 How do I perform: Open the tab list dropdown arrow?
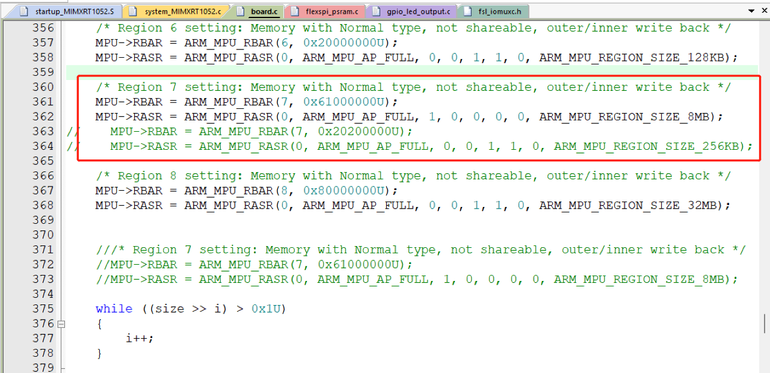pos(750,11)
